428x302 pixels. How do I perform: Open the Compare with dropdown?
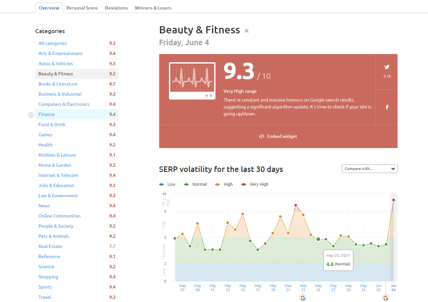click(x=369, y=169)
